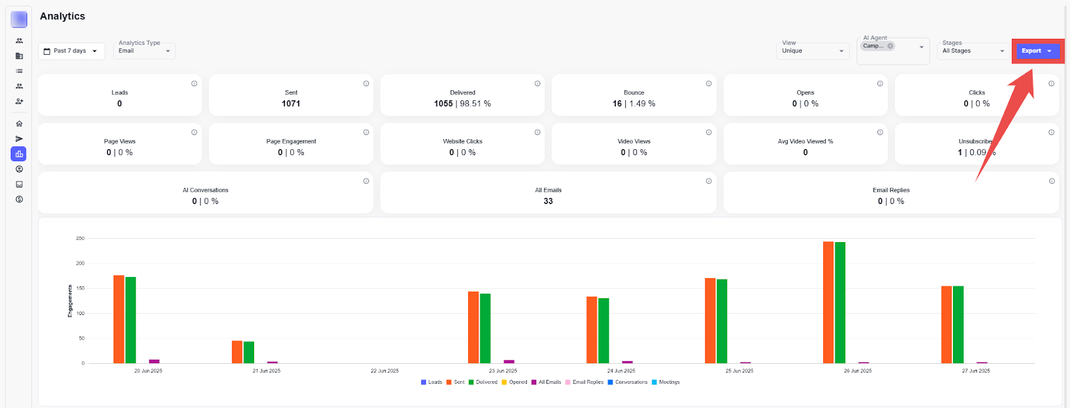Open the list icon in the sidebar

coord(19,71)
